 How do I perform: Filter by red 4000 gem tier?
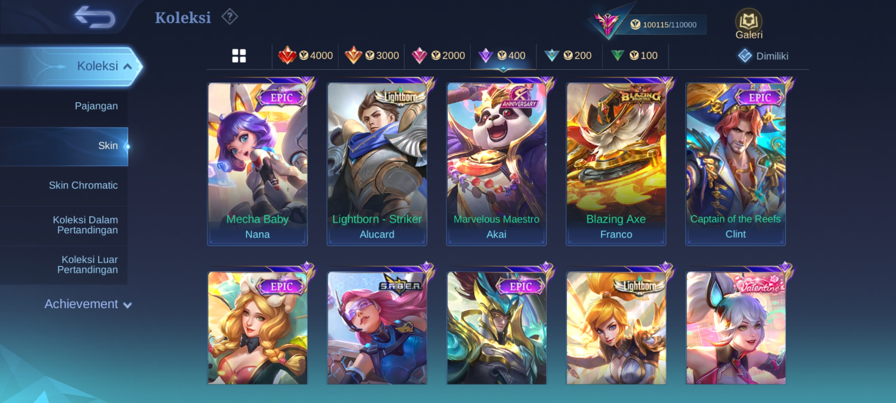coord(305,56)
